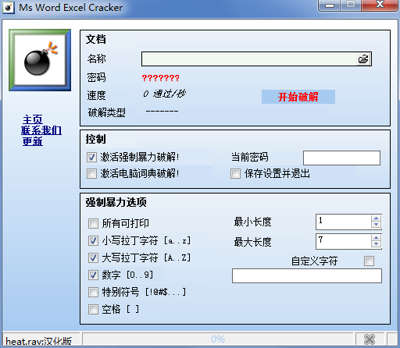Screen dimensions: 400x348
Task: Open the 更新 update link
Action: [x=33, y=141]
